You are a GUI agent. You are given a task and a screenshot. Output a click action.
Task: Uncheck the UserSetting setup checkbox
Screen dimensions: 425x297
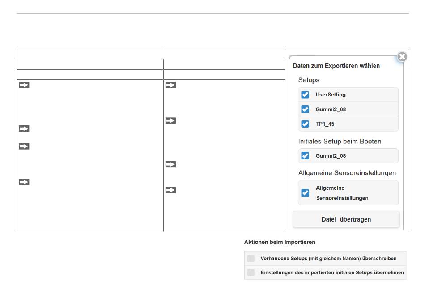coord(305,95)
